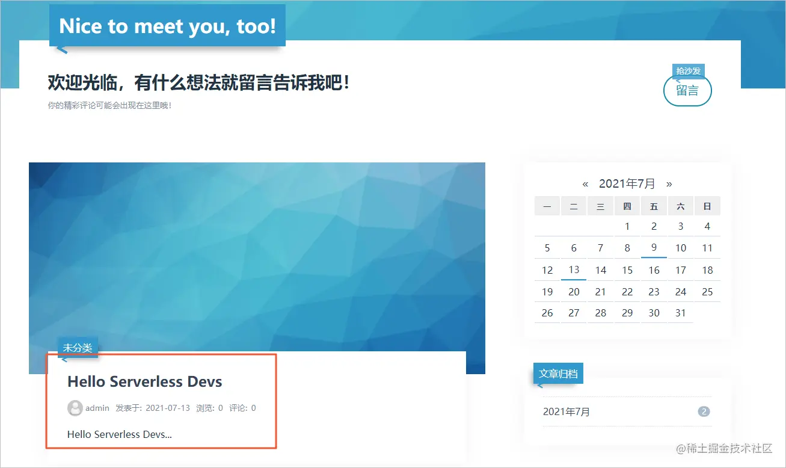Click the archive count badge 2
This screenshot has width=786, height=468.
[704, 412]
